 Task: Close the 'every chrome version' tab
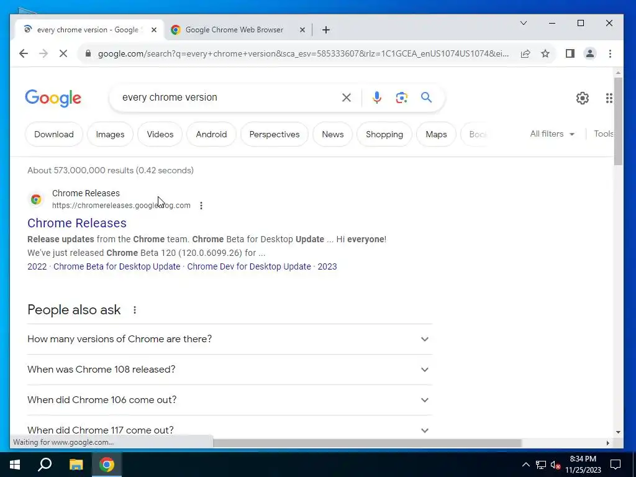point(154,30)
